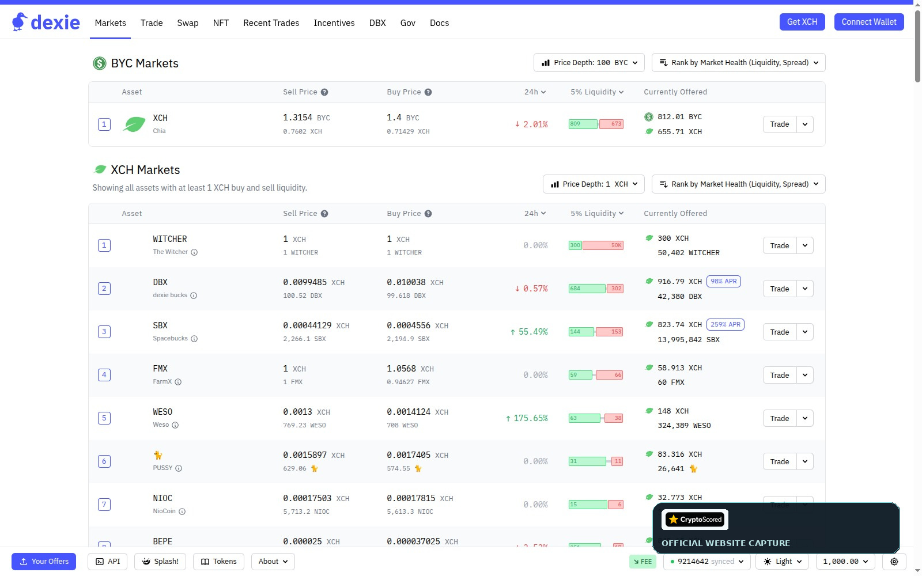The height and width of the screenshot is (576, 922).
Task: Open Recent Trades page
Action: (x=271, y=23)
